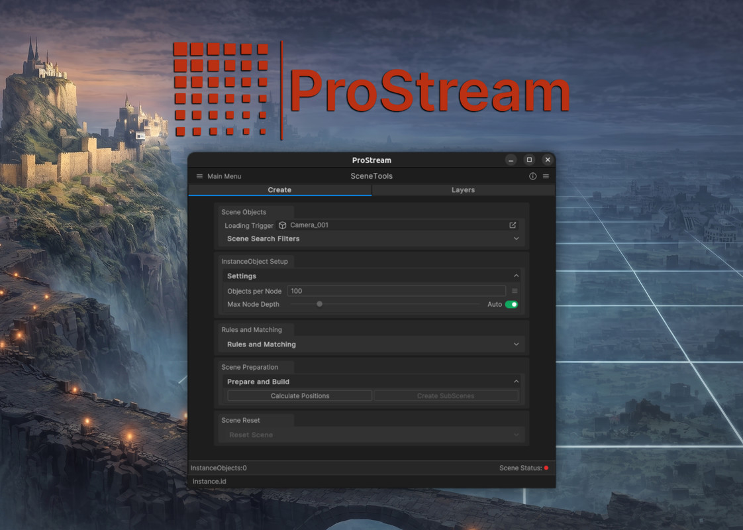Viewport: 743px width, 530px height.
Task: Click the Main Menu label
Action: (x=224, y=176)
